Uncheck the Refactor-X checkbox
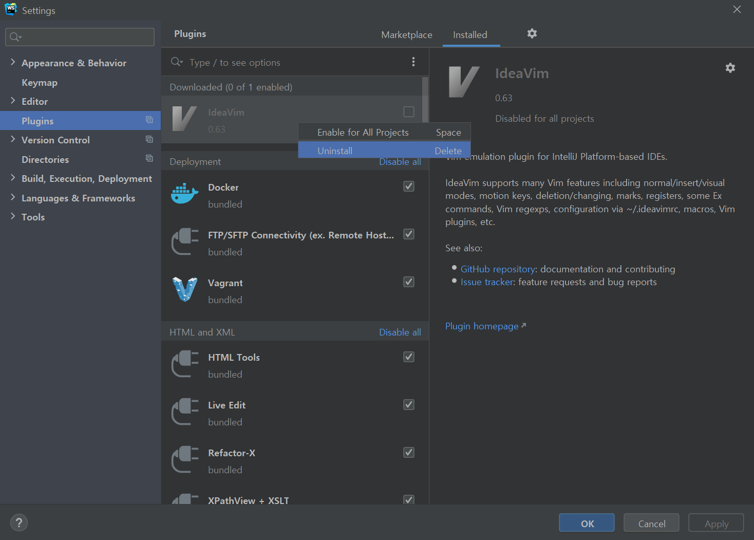Viewport: 754px width, 540px height. coord(409,452)
